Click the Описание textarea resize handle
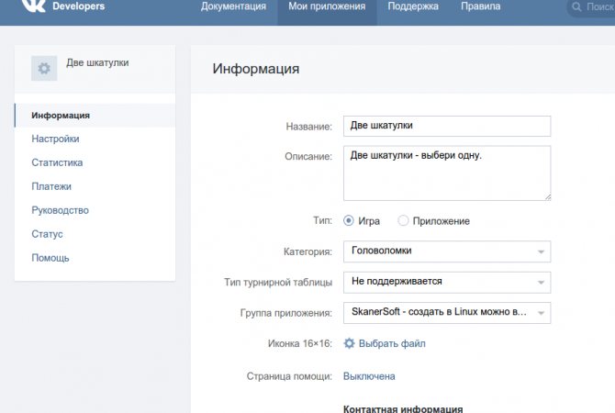615x413 pixels. (x=548, y=197)
